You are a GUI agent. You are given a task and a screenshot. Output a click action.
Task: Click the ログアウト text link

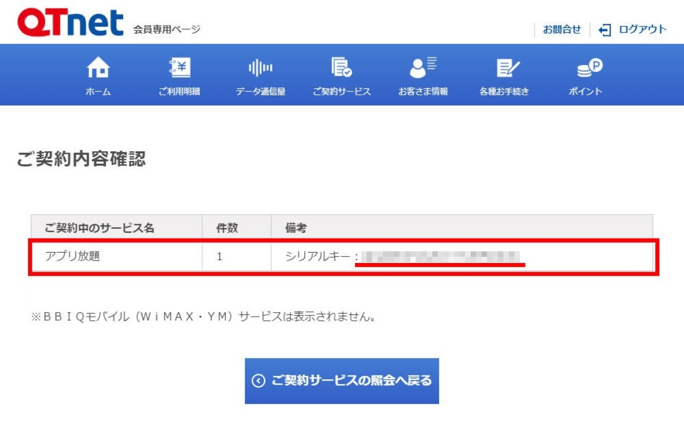642,30
